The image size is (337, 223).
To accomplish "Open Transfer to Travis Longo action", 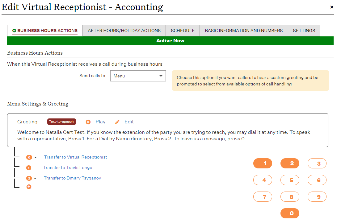I will point(68,168).
